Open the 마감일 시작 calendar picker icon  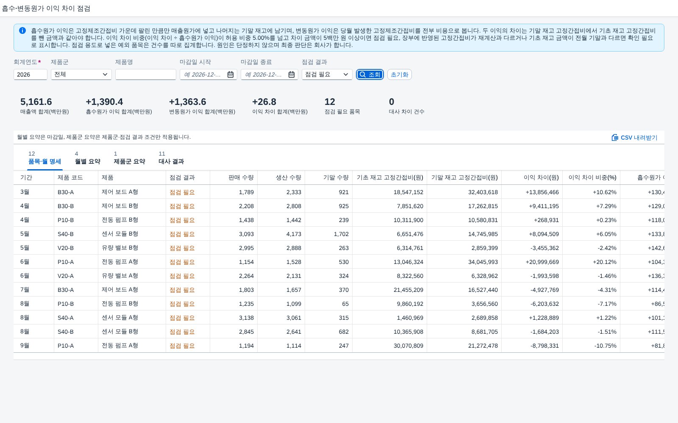tap(231, 74)
